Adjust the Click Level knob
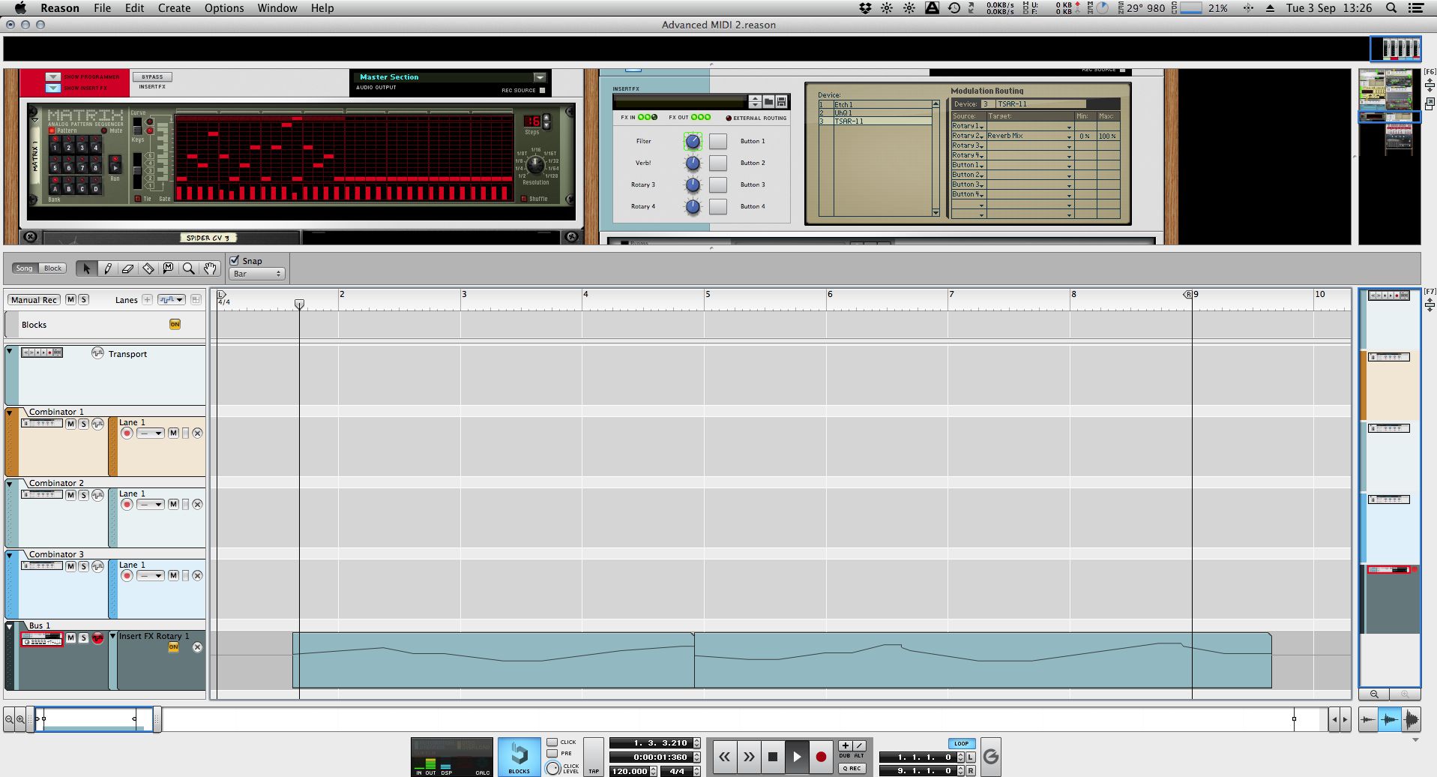 [x=553, y=768]
